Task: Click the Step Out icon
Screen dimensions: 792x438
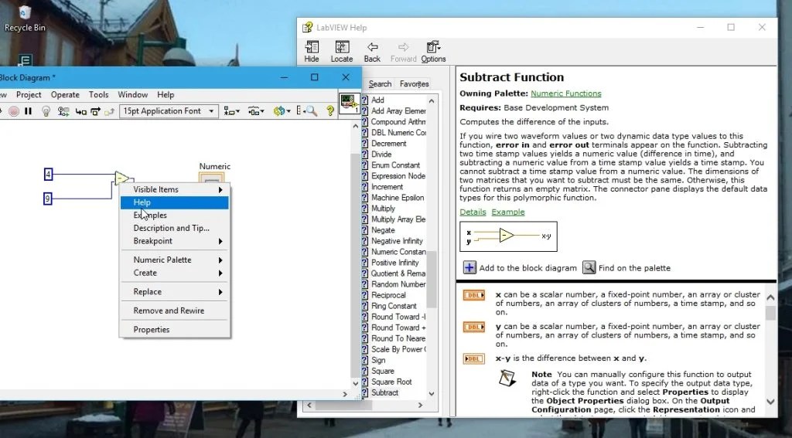Action: [x=109, y=111]
